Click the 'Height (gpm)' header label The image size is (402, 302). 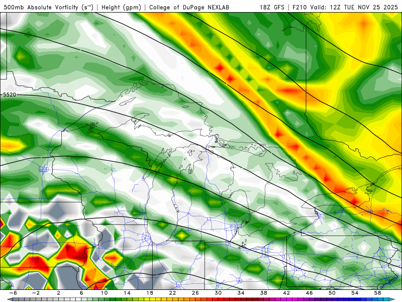(121, 7)
